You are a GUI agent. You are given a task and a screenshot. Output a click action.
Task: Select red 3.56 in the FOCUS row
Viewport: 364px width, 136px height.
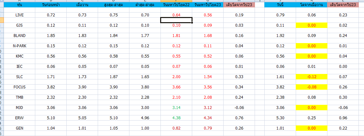click(x=208, y=87)
